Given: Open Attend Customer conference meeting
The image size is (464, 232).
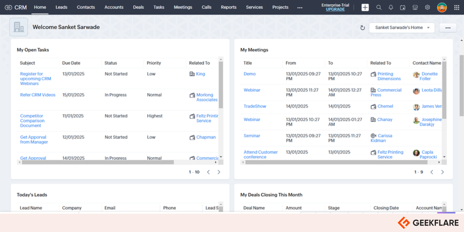Looking at the screenshot, I should pyautogui.click(x=260, y=154).
